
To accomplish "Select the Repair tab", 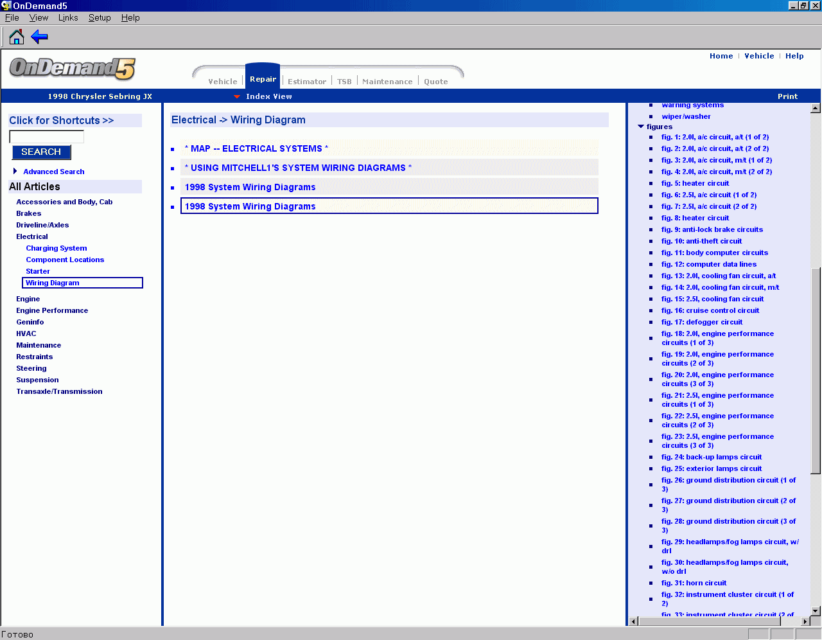I will [263, 78].
